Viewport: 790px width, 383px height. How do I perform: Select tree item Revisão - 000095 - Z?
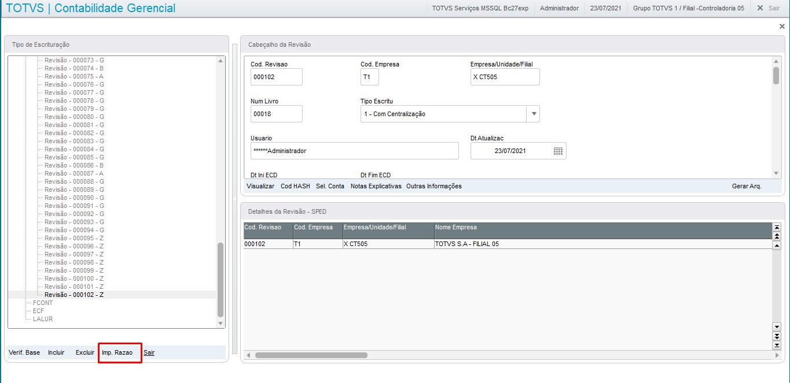pos(74,238)
